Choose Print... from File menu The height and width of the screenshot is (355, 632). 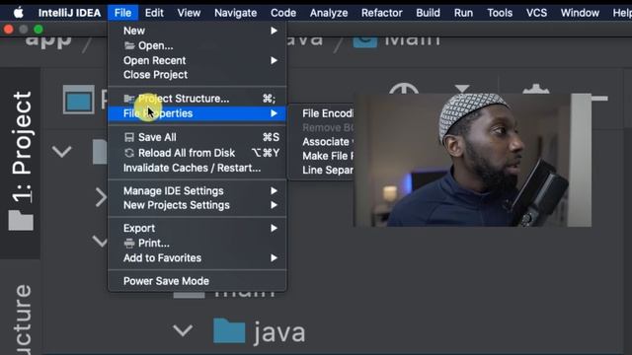coord(197,244)
